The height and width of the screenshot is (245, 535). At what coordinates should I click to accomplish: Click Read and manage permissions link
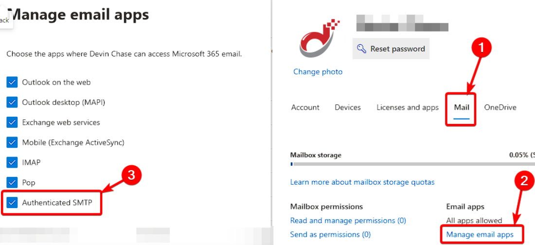(348, 220)
